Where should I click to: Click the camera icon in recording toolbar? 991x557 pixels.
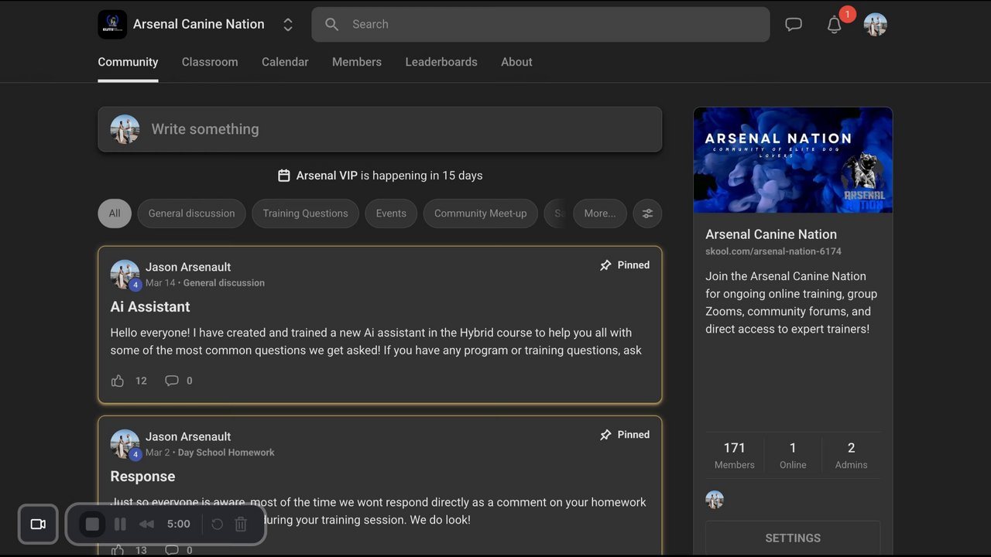pyautogui.click(x=38, y=525)
